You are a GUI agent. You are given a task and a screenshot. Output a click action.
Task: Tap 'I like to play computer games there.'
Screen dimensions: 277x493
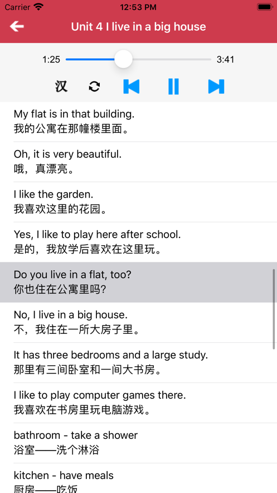pos(138,403)
